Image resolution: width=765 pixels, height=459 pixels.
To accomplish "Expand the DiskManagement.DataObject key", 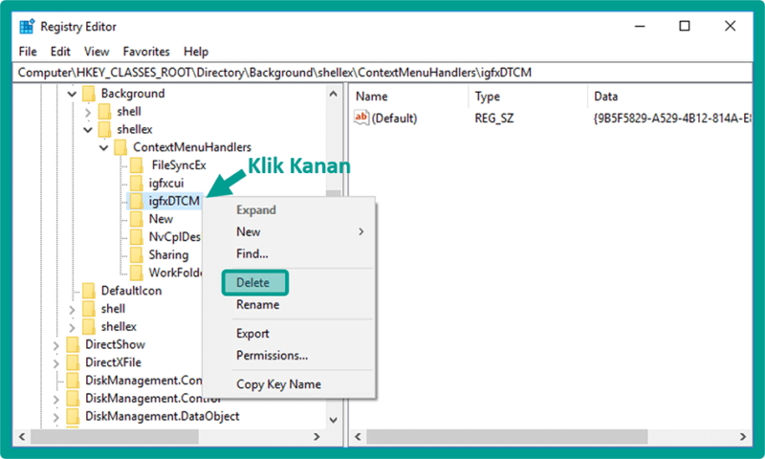I will 56,417.
